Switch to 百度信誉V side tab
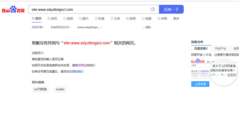The image size is (239, 114). click(201, 48)
